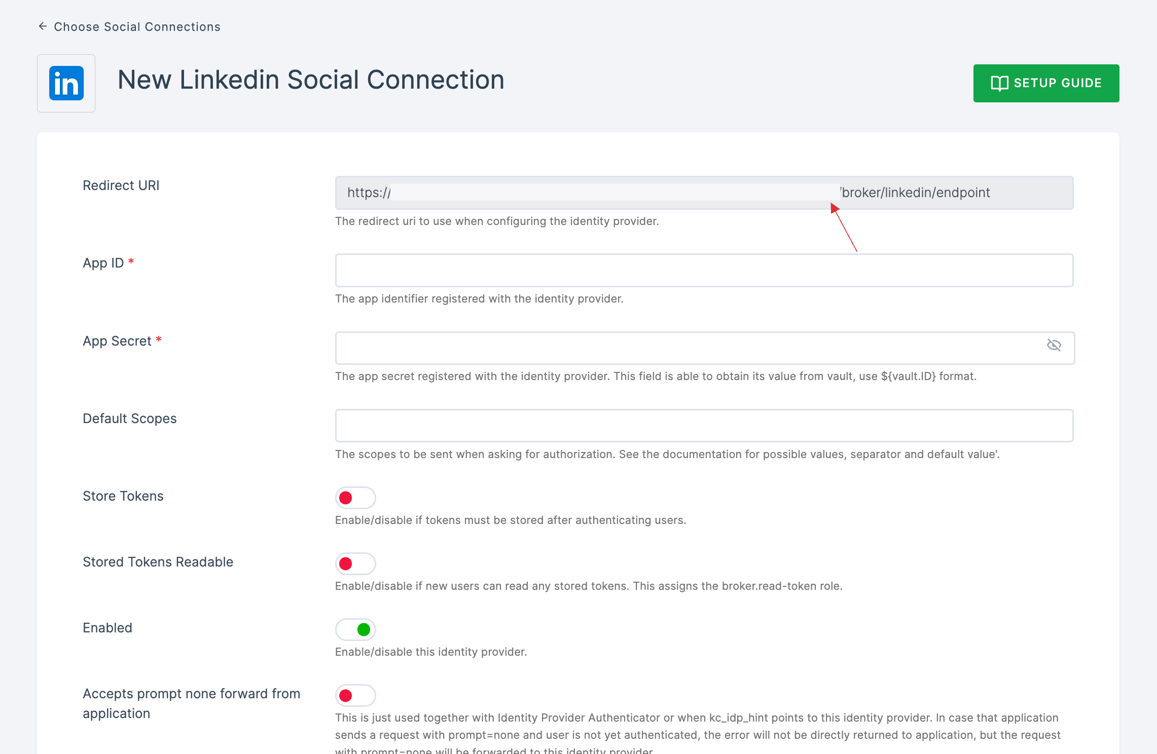The height and width of the screenshot is (754, 1157).
Task: Click the LinkedIn logo icon
Action: [66, 83]
